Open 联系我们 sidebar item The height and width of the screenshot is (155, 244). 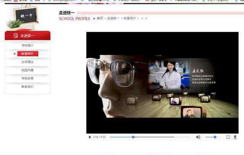(x=27, y=86)
